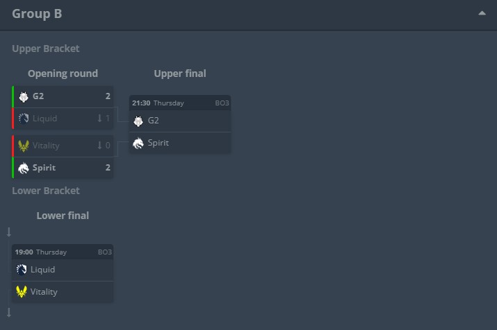The image size is (497, 330).
Task: Click the Vitality logo in lower final
Action: (22, 292)
